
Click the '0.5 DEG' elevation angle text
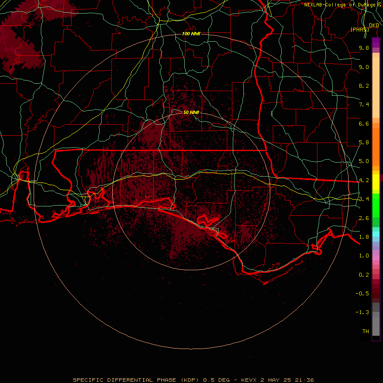click(217, 380)
